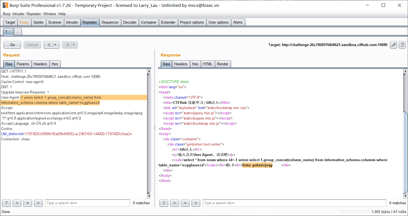The width and height of the screenshot is (408, 216).
Task: Maximize the Burp Suite window
Action: tap(383, 5)
